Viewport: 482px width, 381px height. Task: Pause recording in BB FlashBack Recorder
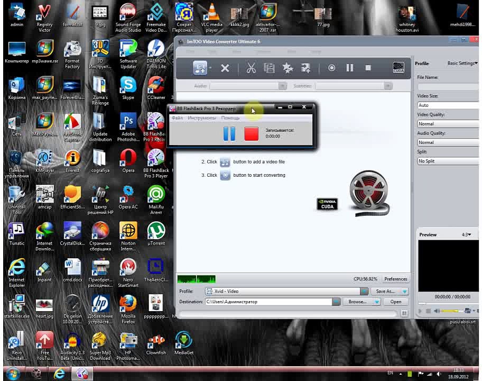pyautogui.click(x=229, y=134)
